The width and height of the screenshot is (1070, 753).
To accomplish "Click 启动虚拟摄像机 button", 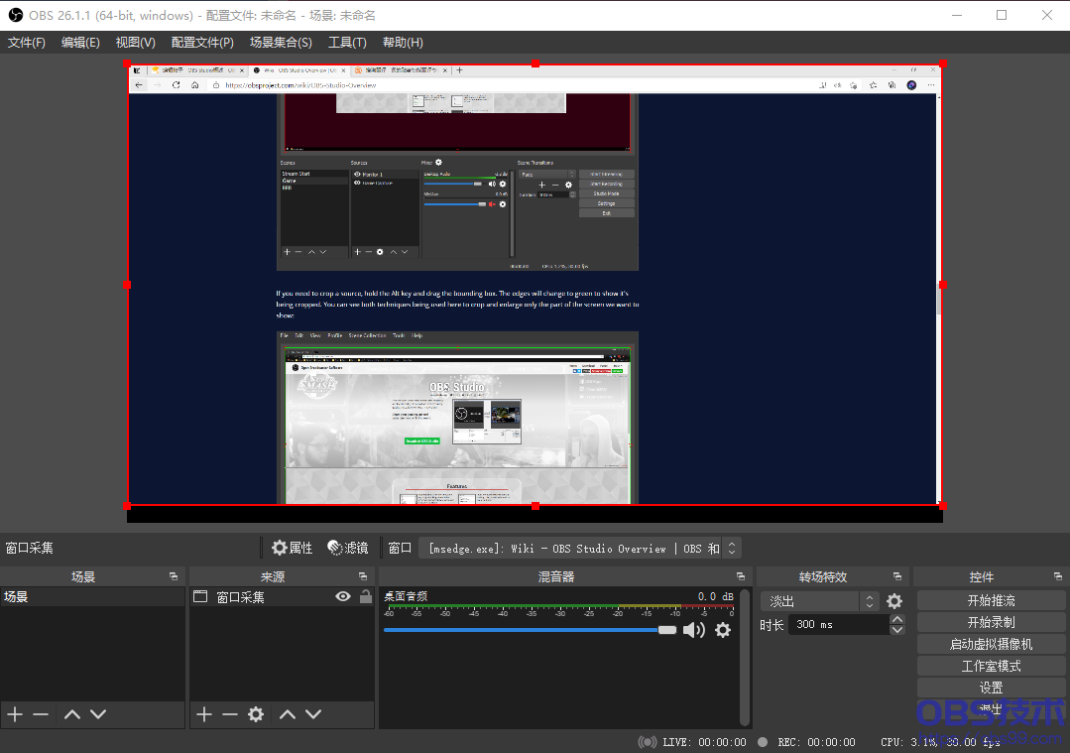I will point(991,644).
